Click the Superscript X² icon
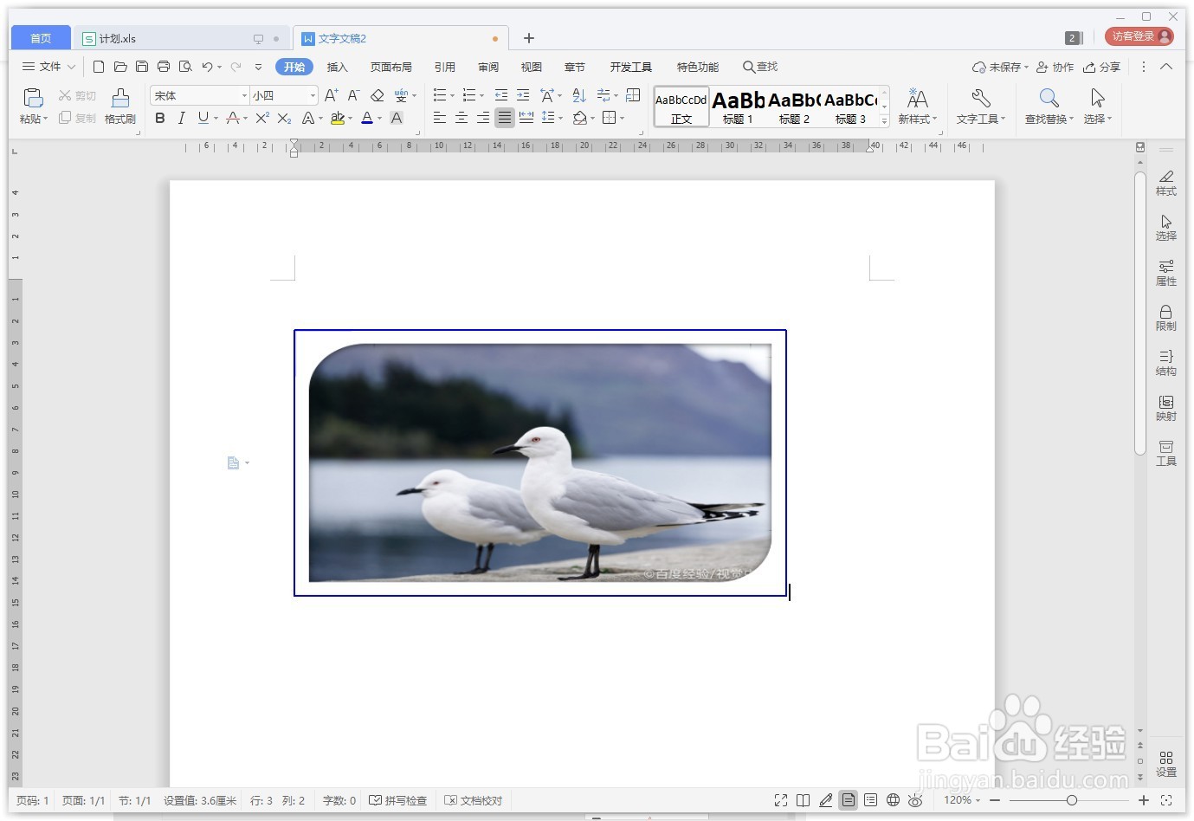The image size is (1194, 821). 262,118
